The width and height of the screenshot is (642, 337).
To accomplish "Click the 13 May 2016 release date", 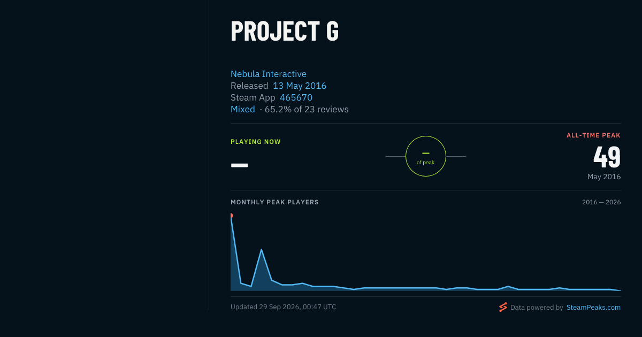I will coord(300,86).
